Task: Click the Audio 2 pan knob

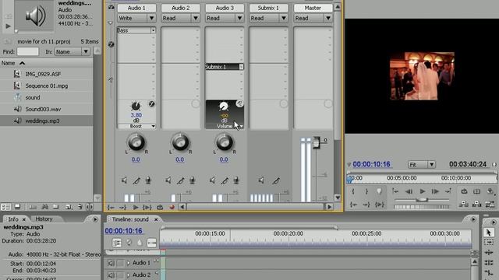Action: (180, 142)
